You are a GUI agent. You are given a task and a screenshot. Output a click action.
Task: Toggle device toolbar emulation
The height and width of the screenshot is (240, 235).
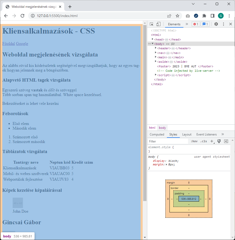(x=158, y=24)
